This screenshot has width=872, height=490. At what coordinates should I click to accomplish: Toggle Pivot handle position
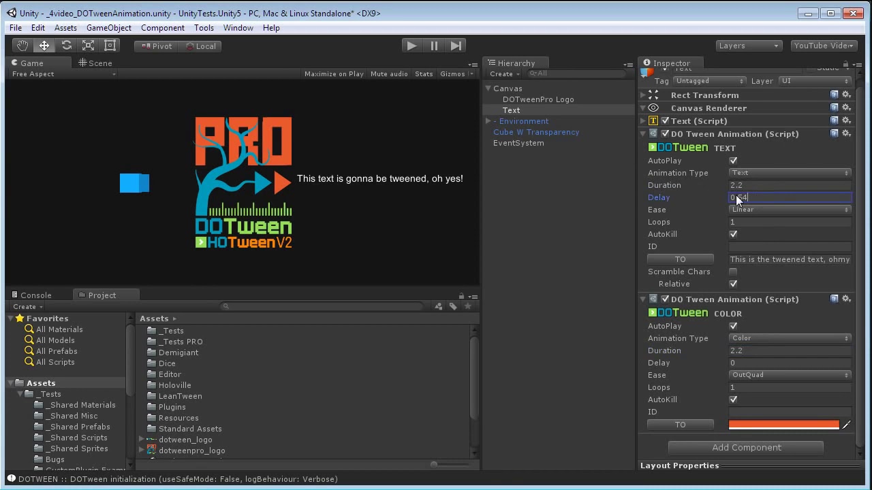click(155, 46)
